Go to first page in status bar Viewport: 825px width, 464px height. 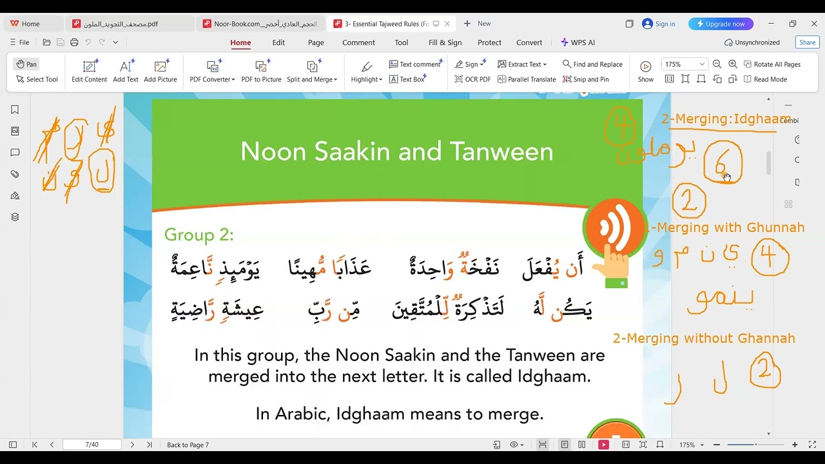[x=35, y=445]
